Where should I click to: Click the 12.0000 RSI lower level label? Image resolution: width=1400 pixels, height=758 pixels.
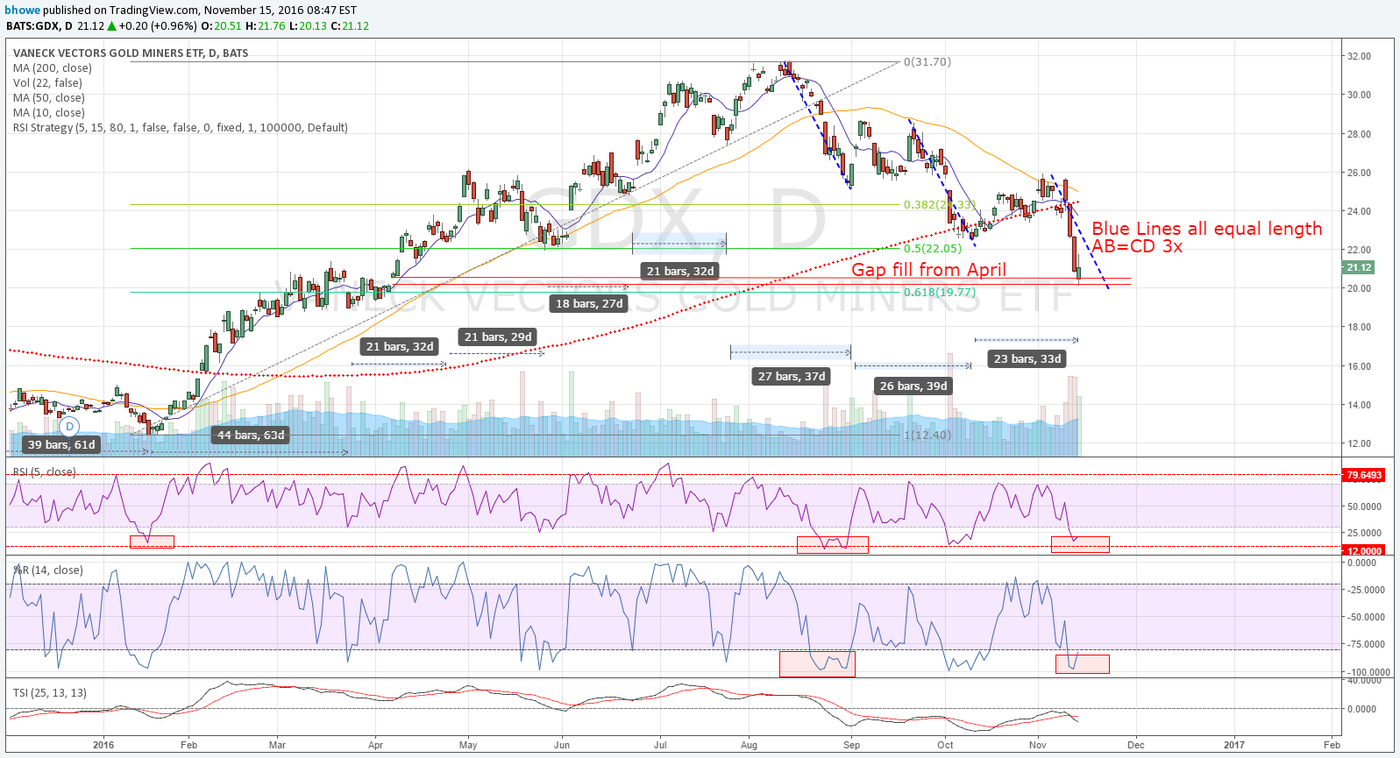coord(1364,551)
